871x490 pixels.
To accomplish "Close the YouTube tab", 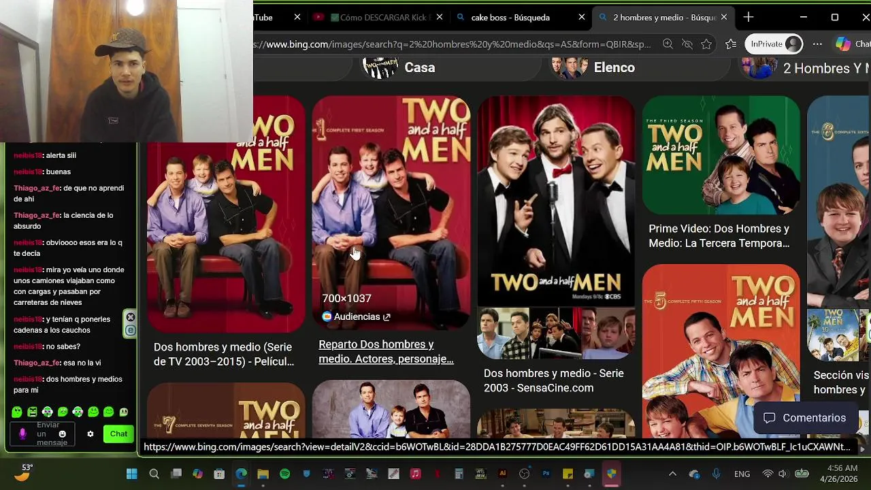I will [297, 17].
